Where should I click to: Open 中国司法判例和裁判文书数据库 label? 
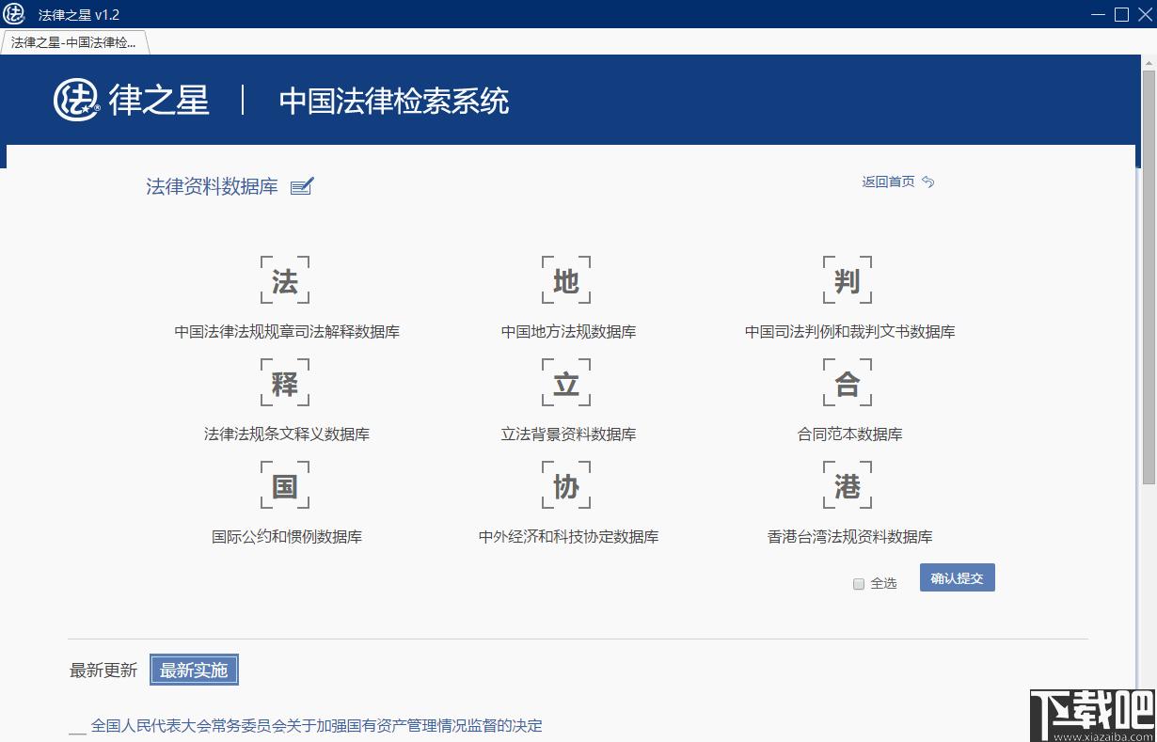coord(850,332)
